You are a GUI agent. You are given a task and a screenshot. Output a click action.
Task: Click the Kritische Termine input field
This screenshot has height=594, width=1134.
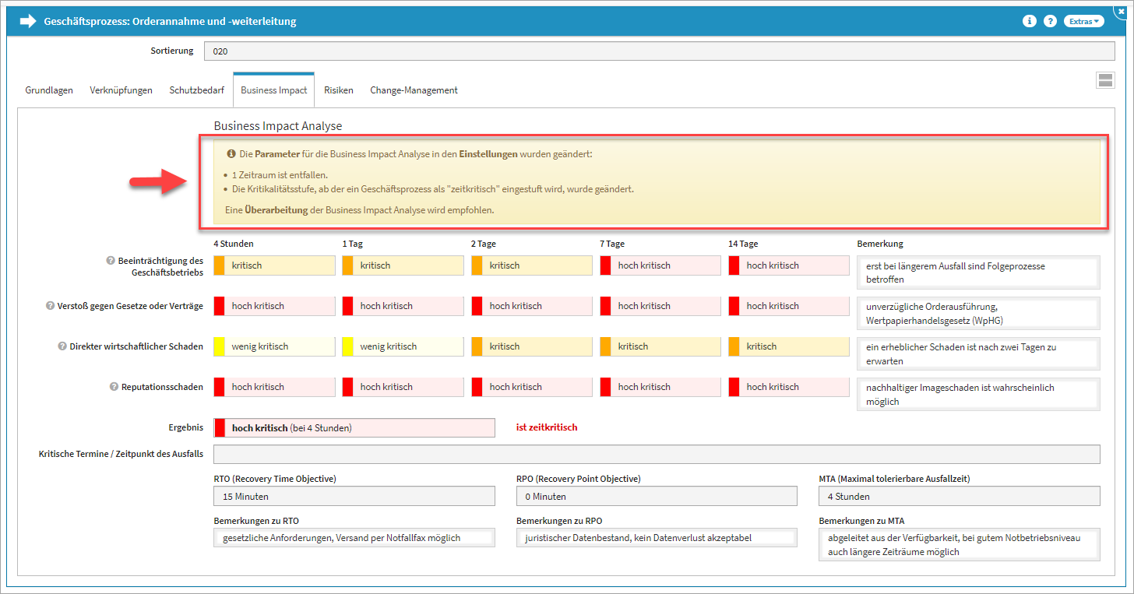point(656,454)
